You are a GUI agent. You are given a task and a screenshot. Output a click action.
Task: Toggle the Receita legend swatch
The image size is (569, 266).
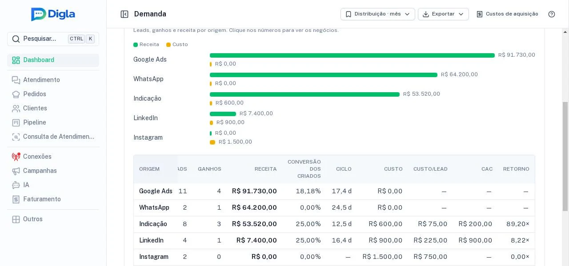(x=136, y=45)
